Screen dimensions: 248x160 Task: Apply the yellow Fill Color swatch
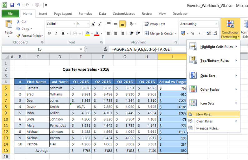coord(87,34)
